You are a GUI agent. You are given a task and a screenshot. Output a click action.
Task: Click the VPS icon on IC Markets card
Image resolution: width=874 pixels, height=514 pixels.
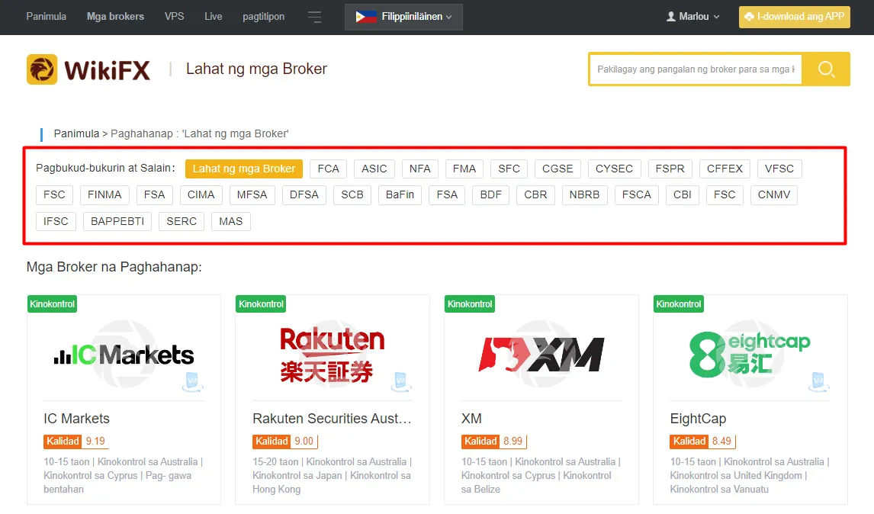(192, 382)
